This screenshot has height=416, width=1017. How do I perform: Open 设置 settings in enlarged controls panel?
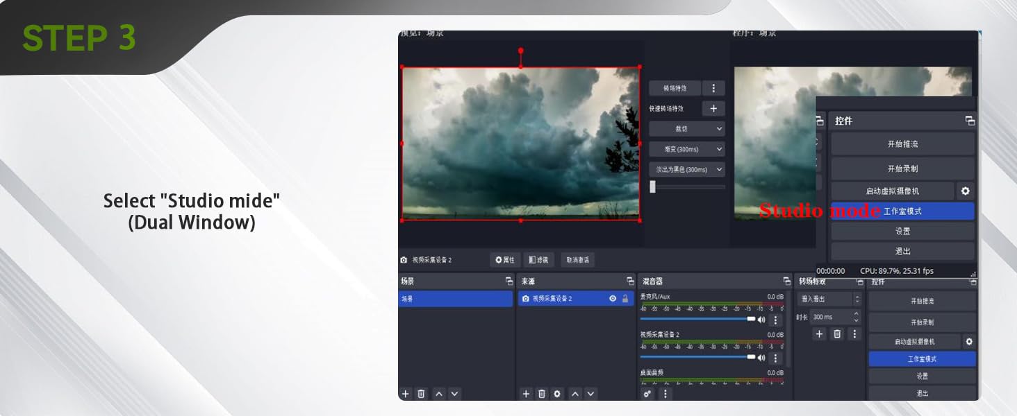(902, 232)
